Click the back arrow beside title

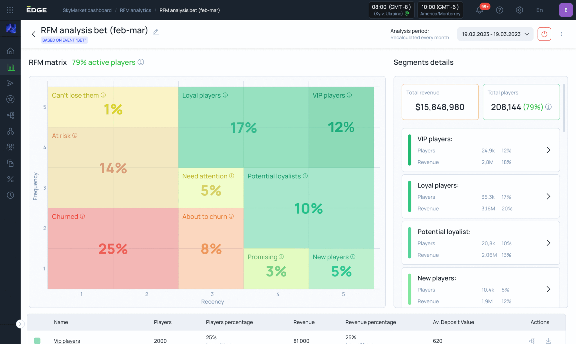click(33, 34)
